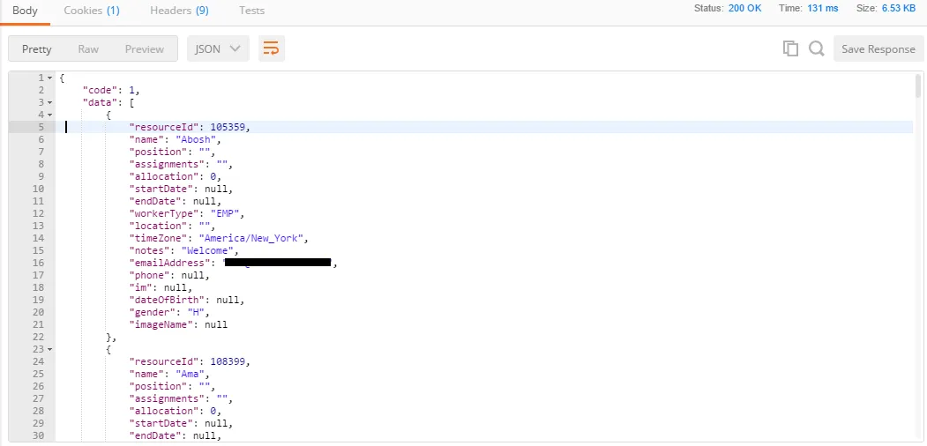Collapse the data array at line 3

49,103
